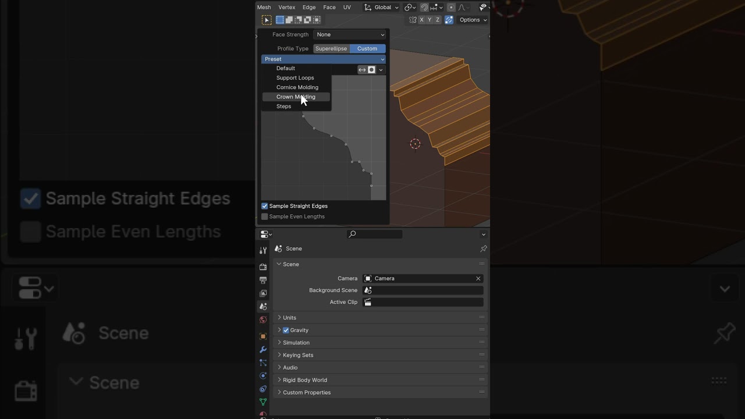Open the Vertex menu
Screen dimensions: 745x419
click(286, 7)
